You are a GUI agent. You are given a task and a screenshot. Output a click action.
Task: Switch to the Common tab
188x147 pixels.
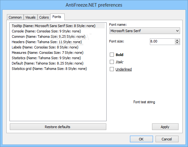[x=15, y=17]
